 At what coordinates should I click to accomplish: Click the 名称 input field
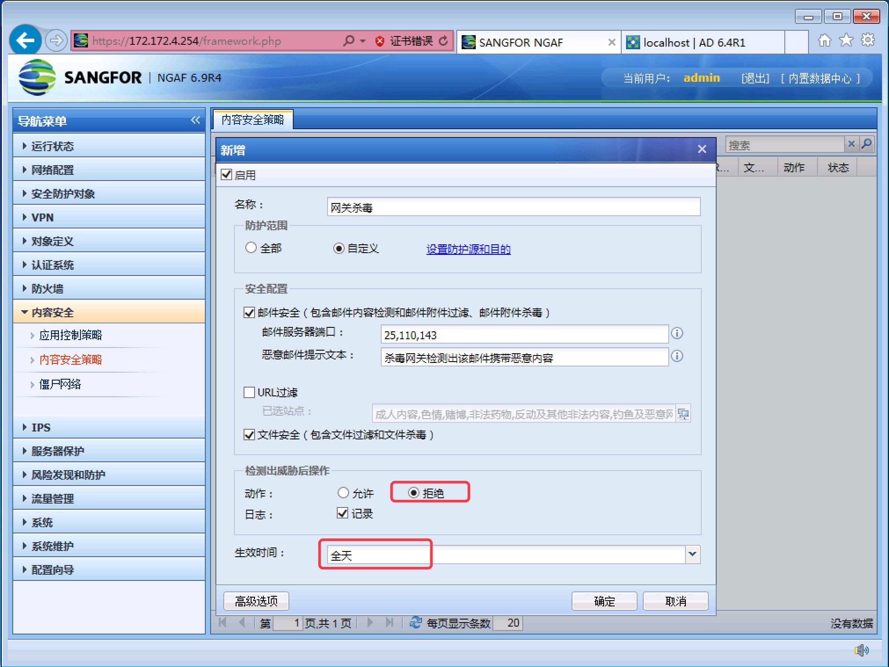[513, 207]
